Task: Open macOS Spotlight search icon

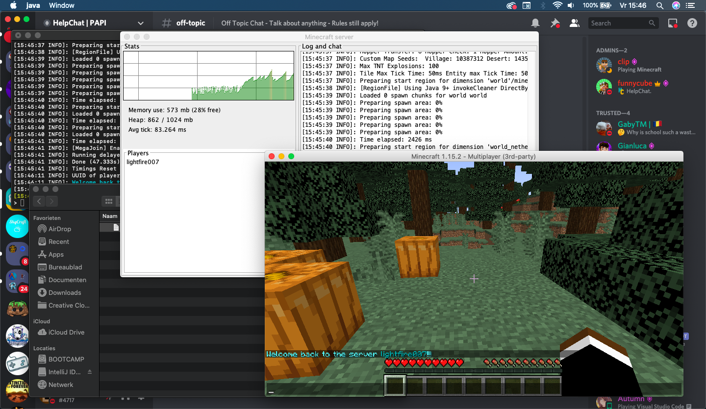Action: point(660,5)
